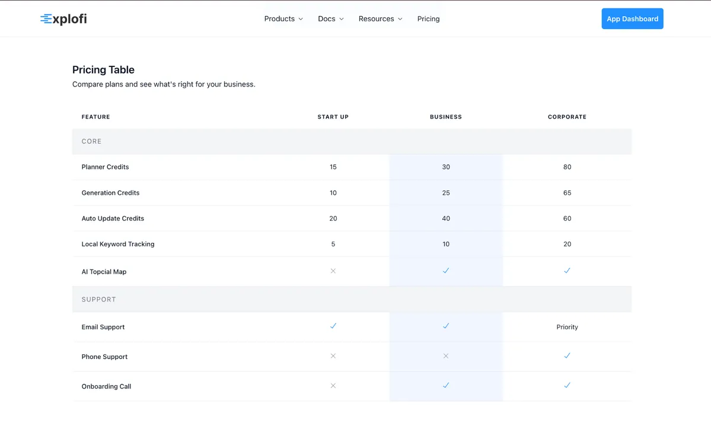Toggle the Corporate Onboarding Call checkmark

(x=567, y=385)
